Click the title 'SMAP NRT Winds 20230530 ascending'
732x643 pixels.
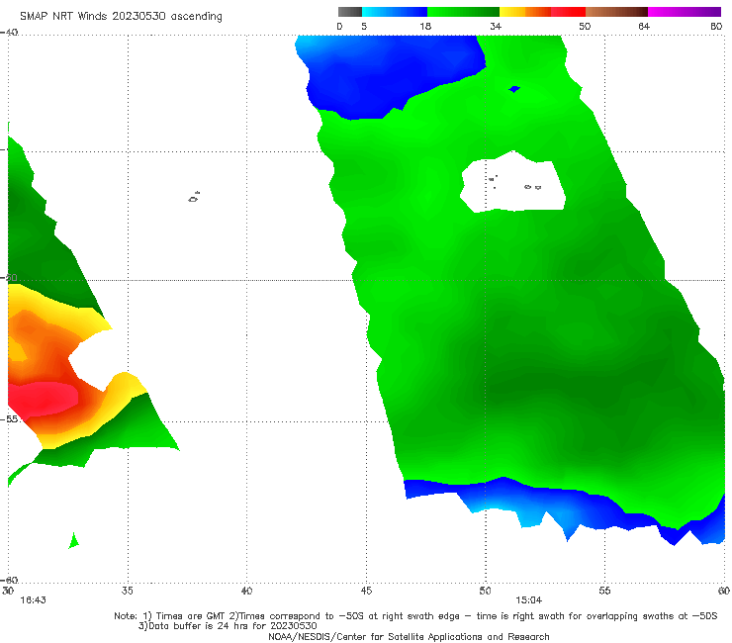[x=121, y=17]
